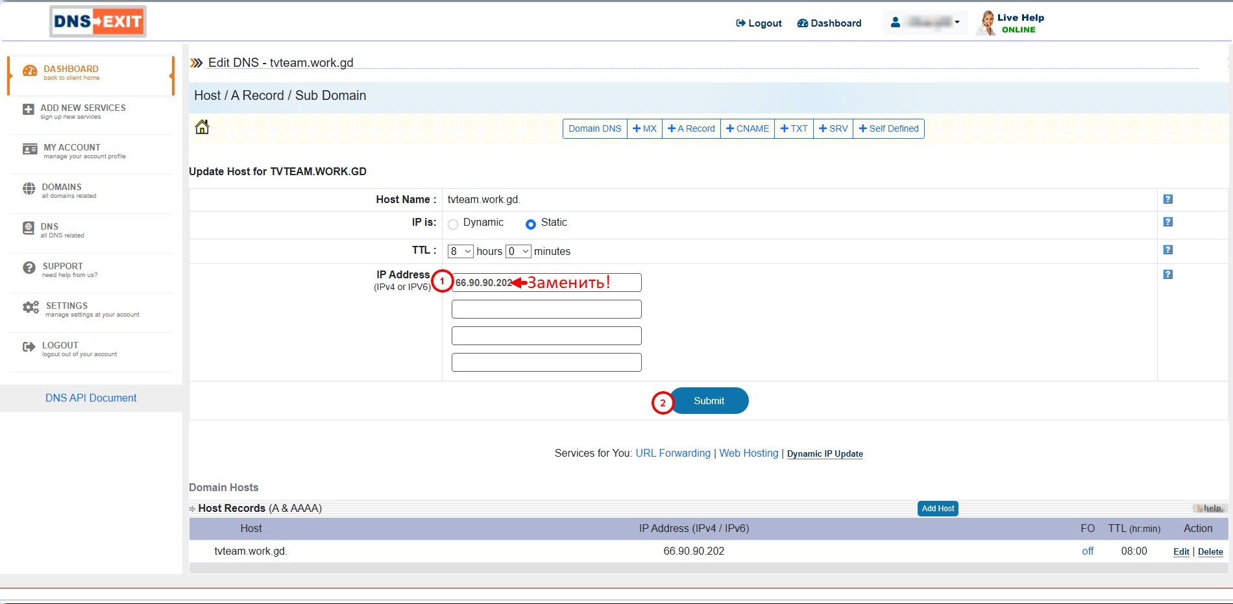Click the DNSExit logo

pyautogui.click(x=98, y=21)
